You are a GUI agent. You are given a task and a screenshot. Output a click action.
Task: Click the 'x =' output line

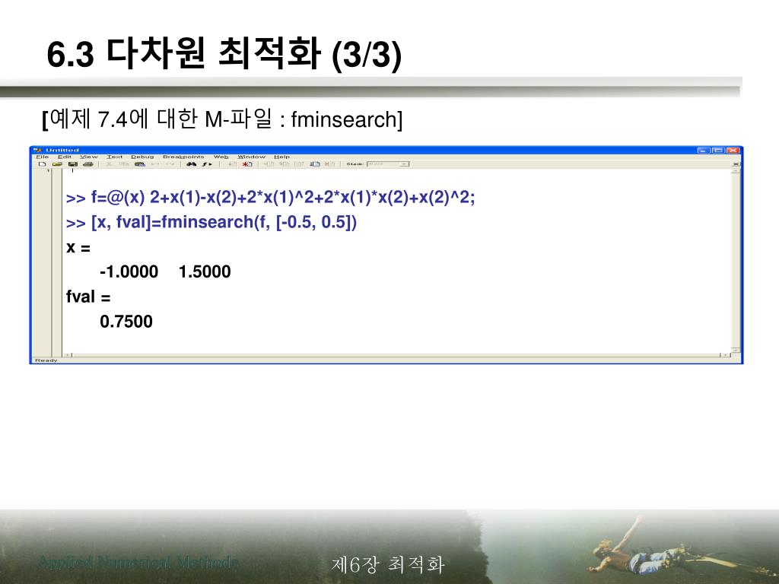click(x=78, y=247)
